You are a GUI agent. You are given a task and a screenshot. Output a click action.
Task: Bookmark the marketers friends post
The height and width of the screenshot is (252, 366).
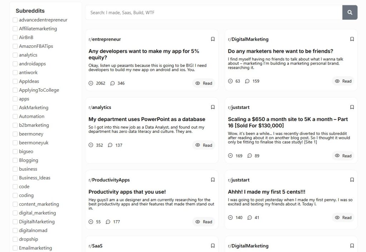352,39
